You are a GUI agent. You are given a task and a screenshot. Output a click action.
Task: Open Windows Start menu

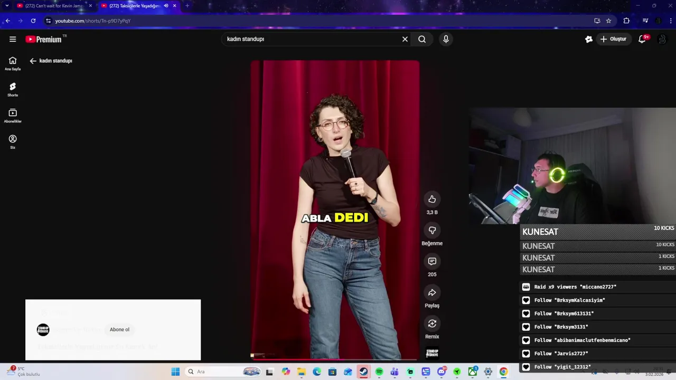click(175, 372)
